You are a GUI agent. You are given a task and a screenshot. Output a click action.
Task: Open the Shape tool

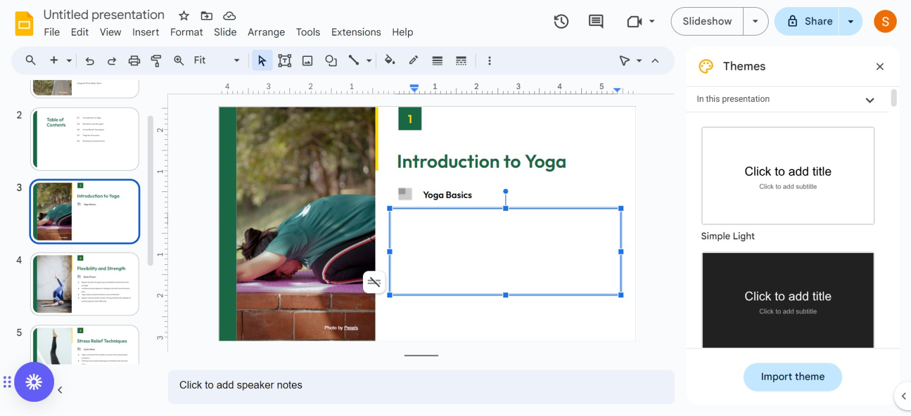click(x=331, y=60)
